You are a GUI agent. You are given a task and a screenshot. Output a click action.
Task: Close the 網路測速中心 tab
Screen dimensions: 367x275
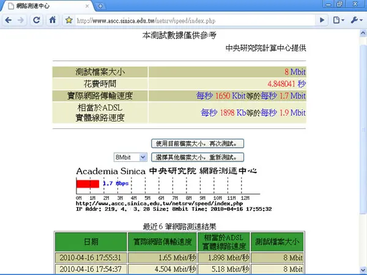coord(87,6)
